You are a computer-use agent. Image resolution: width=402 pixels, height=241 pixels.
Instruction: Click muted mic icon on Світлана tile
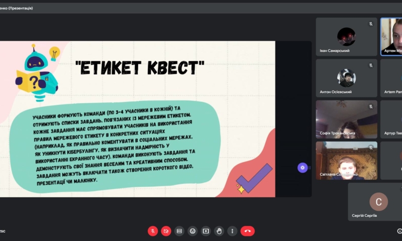(x=371, y=148)
